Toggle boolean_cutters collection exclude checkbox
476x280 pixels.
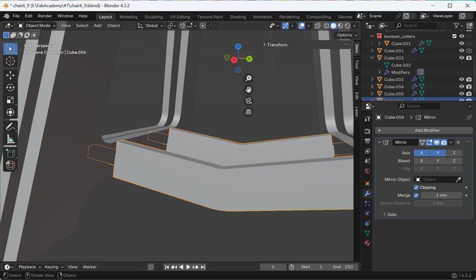455,36
